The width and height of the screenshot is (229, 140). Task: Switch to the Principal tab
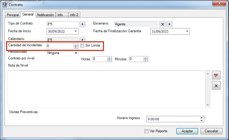(x=13, y=15)
